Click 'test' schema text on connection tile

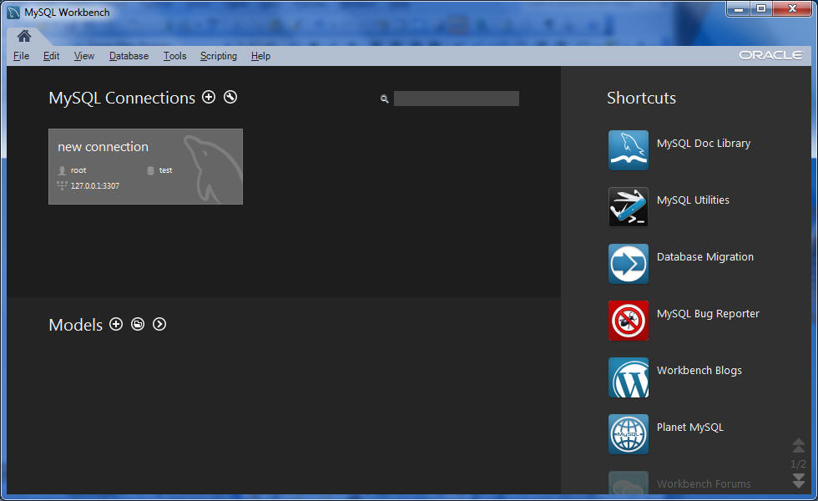tap(165, 170)
